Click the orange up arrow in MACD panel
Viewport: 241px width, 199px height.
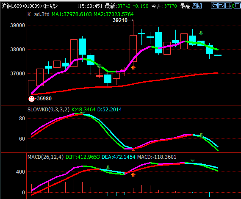pyautogui.click(x=133, y=174)
